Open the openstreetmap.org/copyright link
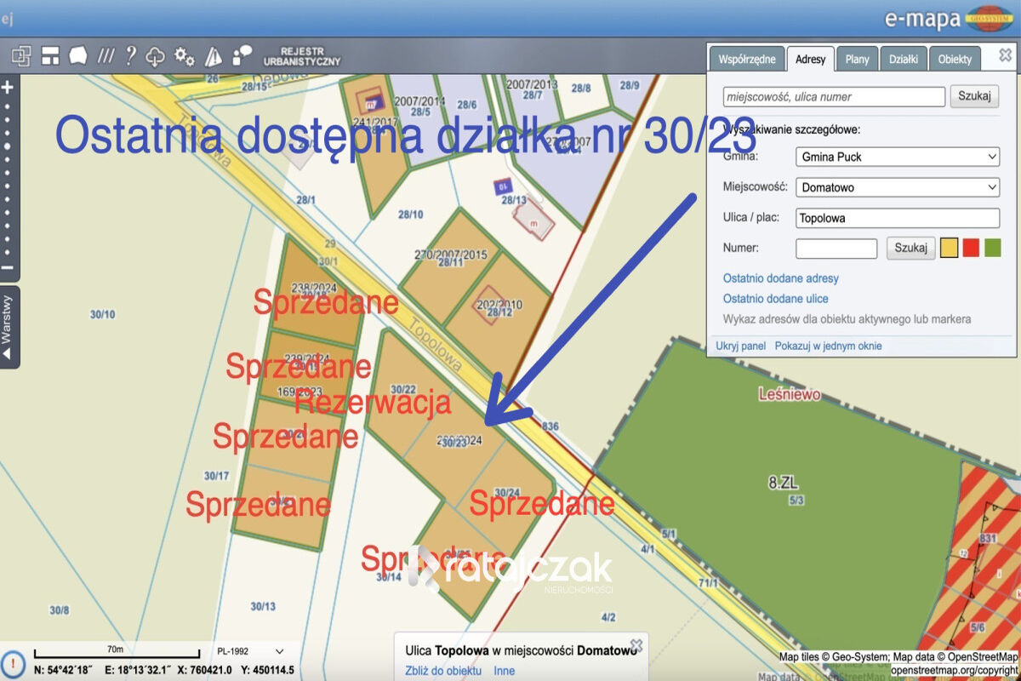Viewport: 1021px width, 681px height. tap(955, 670)
